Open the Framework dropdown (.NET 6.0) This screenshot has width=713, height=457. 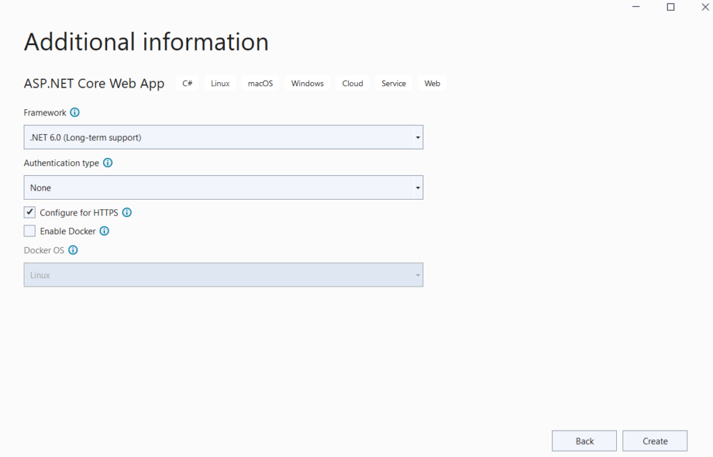click(x=224, y=137)
